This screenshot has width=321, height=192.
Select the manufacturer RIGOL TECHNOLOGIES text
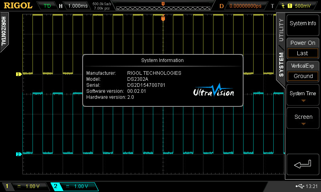154,73
